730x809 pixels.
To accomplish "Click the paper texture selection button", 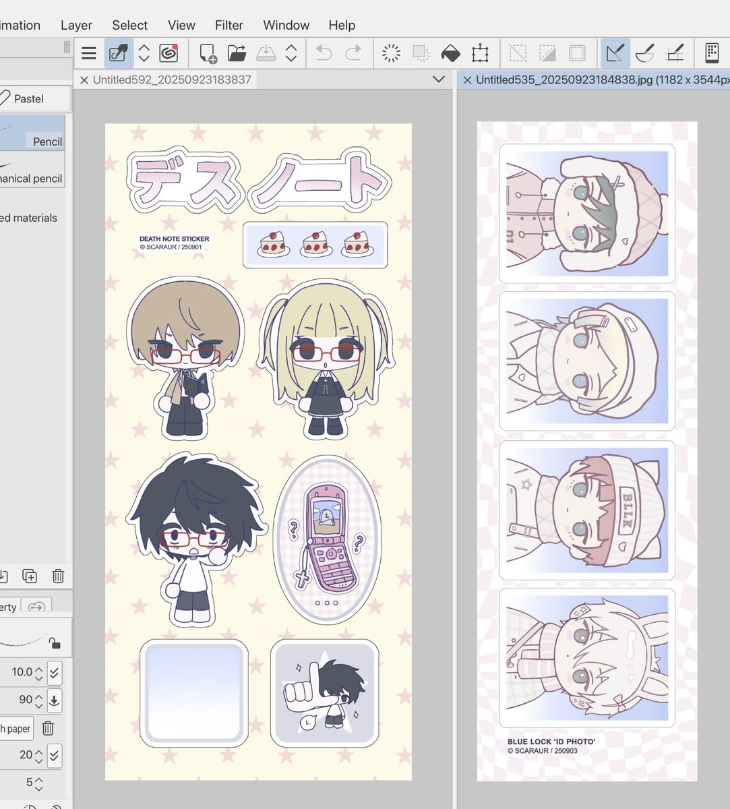I will (x=16, y=729).
